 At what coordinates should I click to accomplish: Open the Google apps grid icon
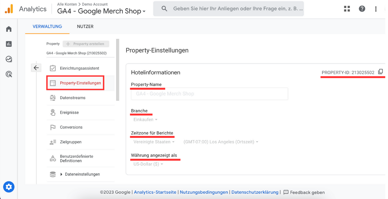pos(347,9)
